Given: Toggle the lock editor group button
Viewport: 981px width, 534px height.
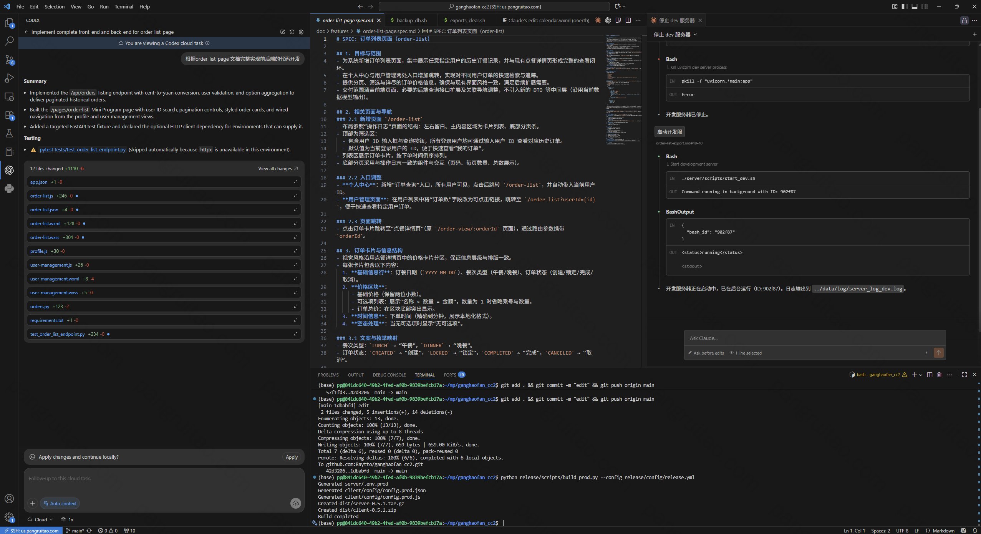Looking at the screenshot, I should point(964,20).
